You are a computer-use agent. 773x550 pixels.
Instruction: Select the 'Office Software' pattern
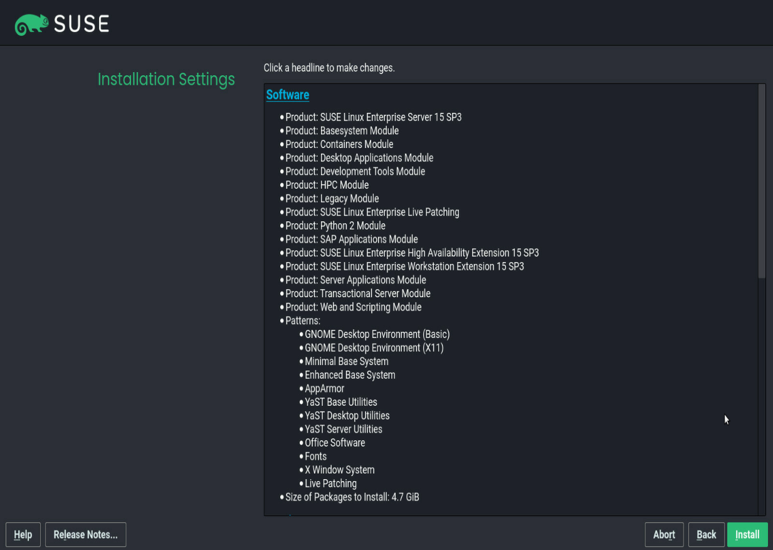coord(335,443)
